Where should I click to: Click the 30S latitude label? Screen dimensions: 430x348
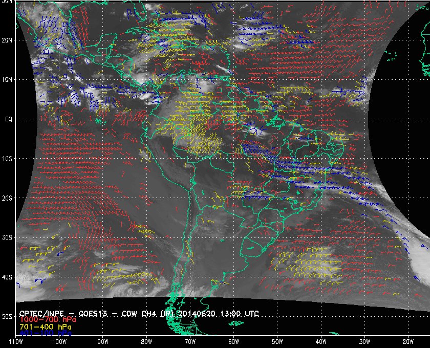(x=8, y=237)
